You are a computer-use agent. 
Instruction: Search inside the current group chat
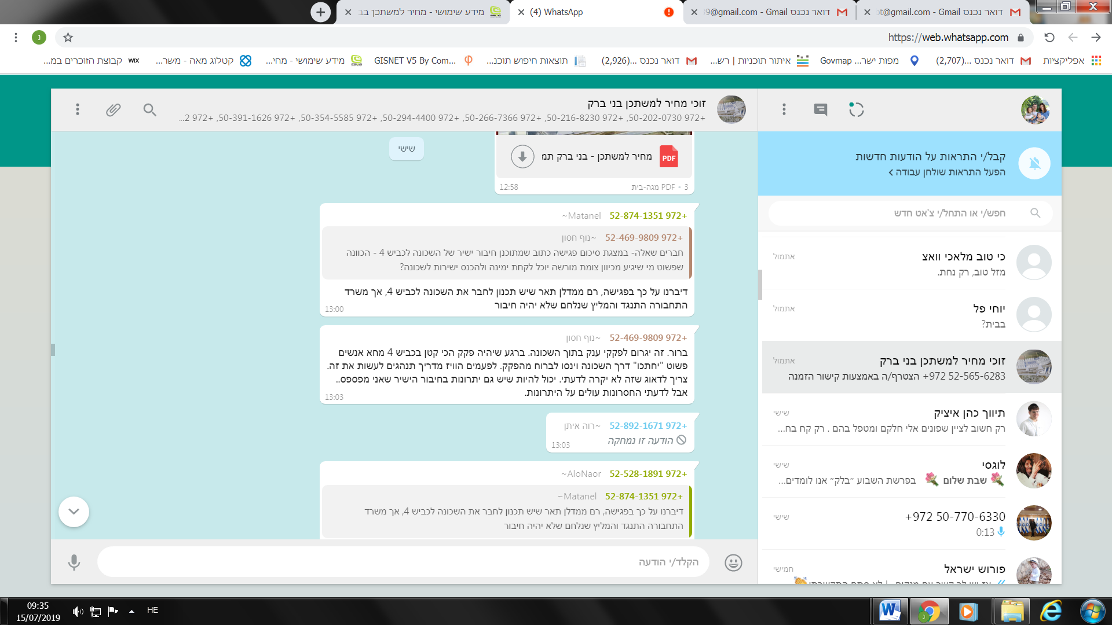[x=150, y=110]
